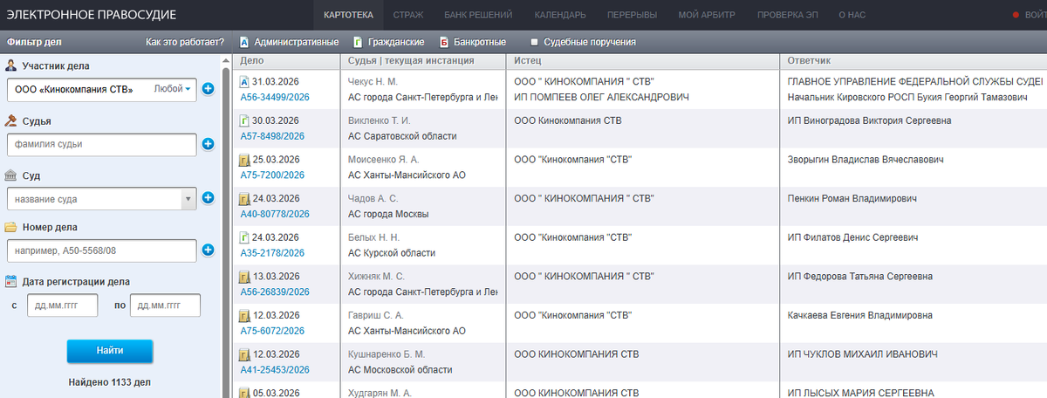This screenshot has height=398, width=1047.
Task: Expand the court name dropdown arrow
Action: click(188, 198)
